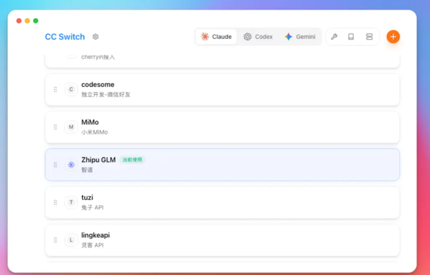Screen dimensions: 430x275
Task: Switch to the Claude tab
Action: 216,37
